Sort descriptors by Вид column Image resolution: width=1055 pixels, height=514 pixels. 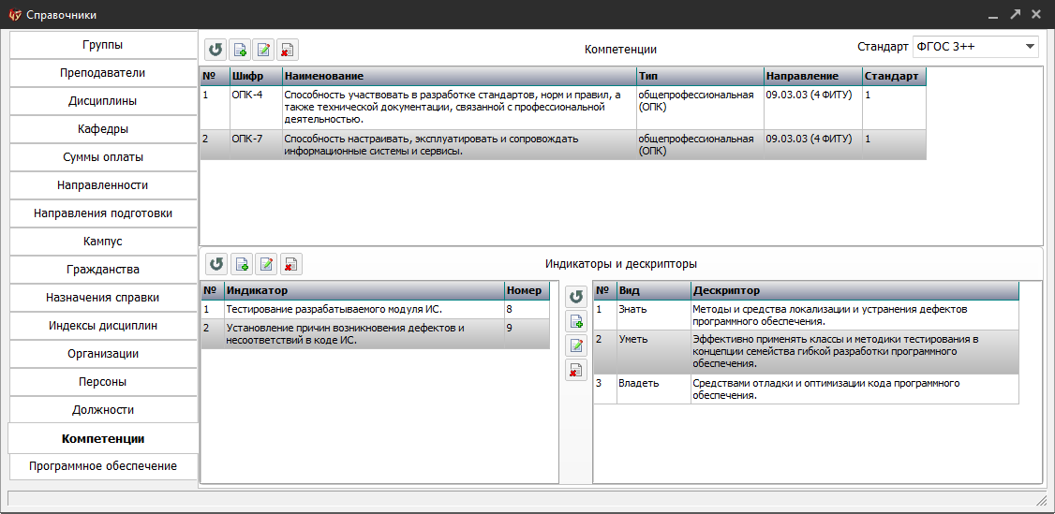[653, 290]
